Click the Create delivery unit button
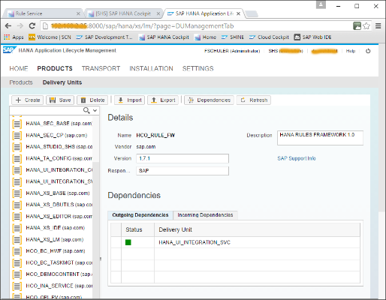Image resolution: width=386 pixels, height=300 pixels. point(28,100)
